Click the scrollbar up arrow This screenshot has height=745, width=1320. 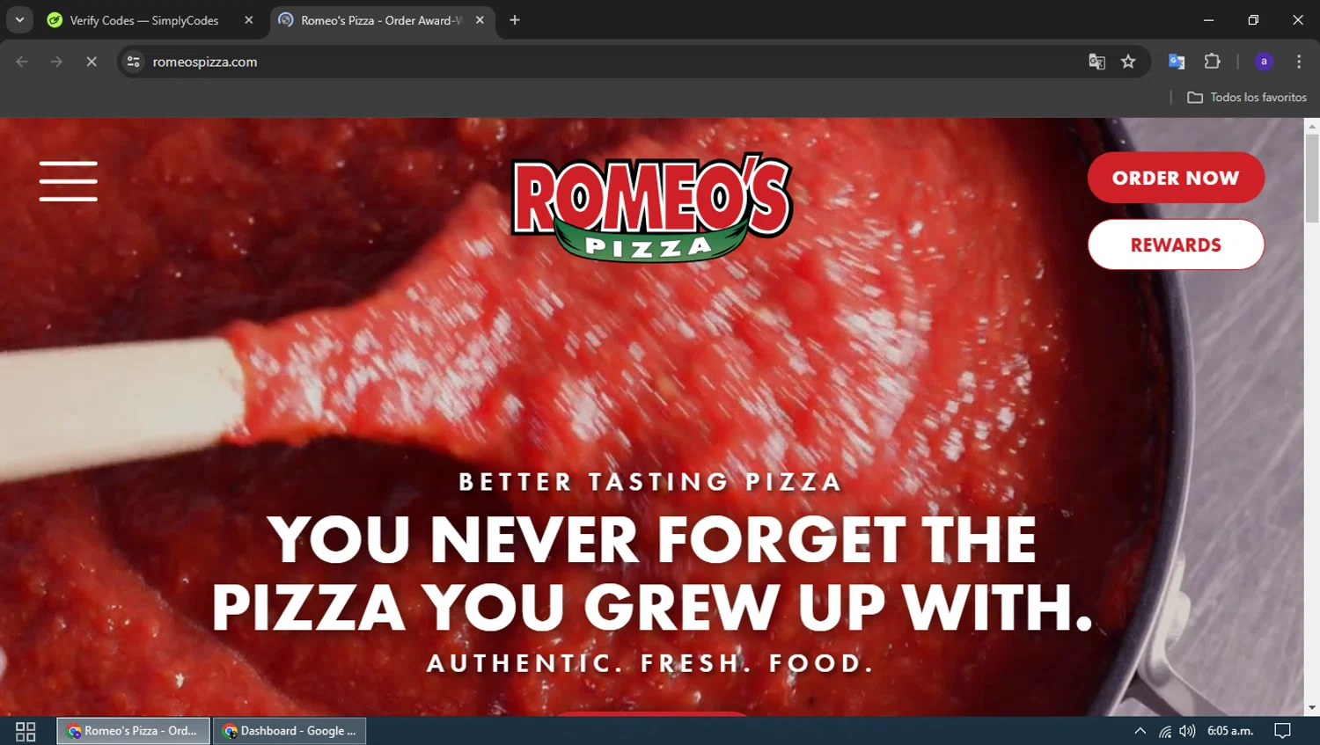point(1312,126)
